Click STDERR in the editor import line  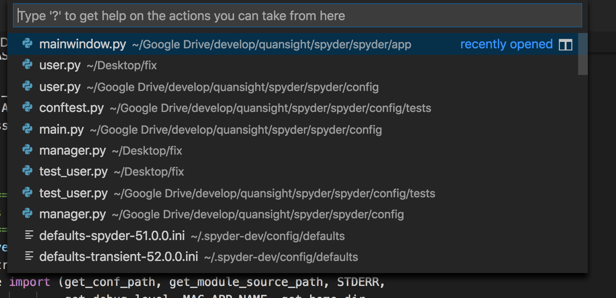coord(358,281)
